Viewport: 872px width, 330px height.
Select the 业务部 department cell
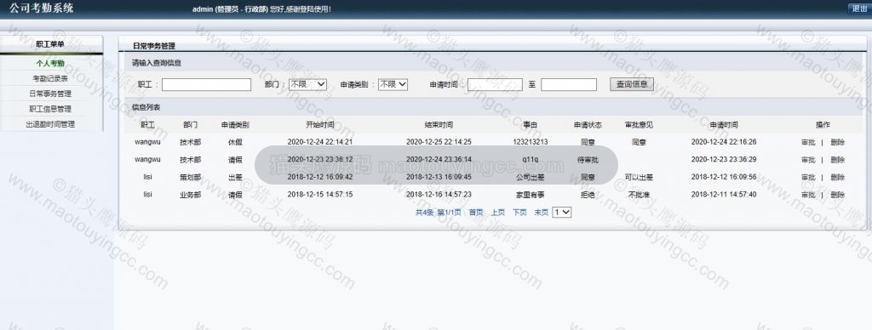(x=190, y=195)
